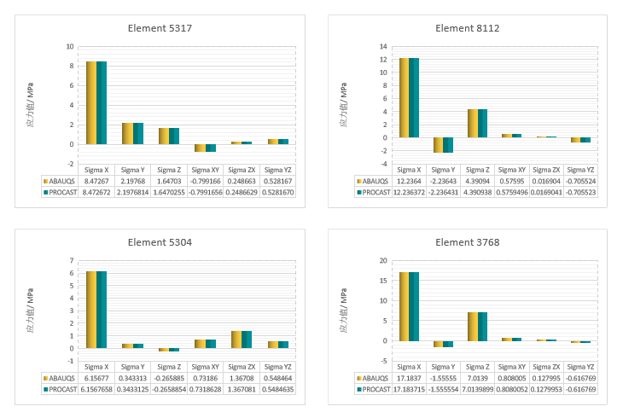Select the "Element 5317" chart title
This screenshot has height=418, width=623.
[160, 28]
